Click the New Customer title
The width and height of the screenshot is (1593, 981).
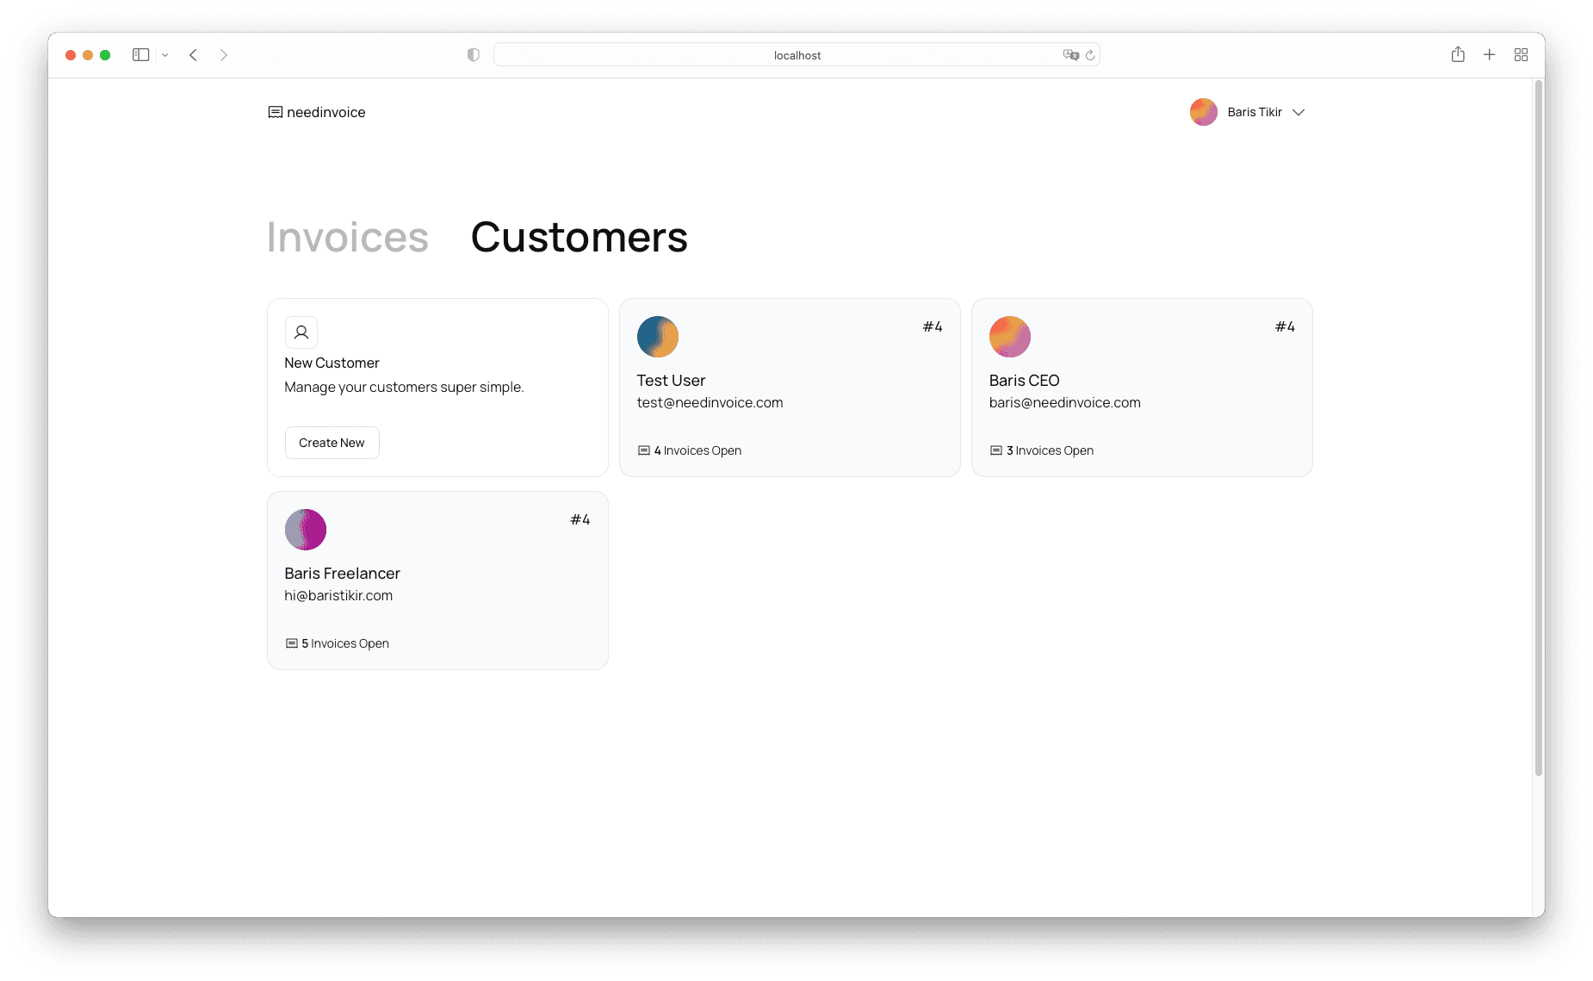click(x=332, y=363)
